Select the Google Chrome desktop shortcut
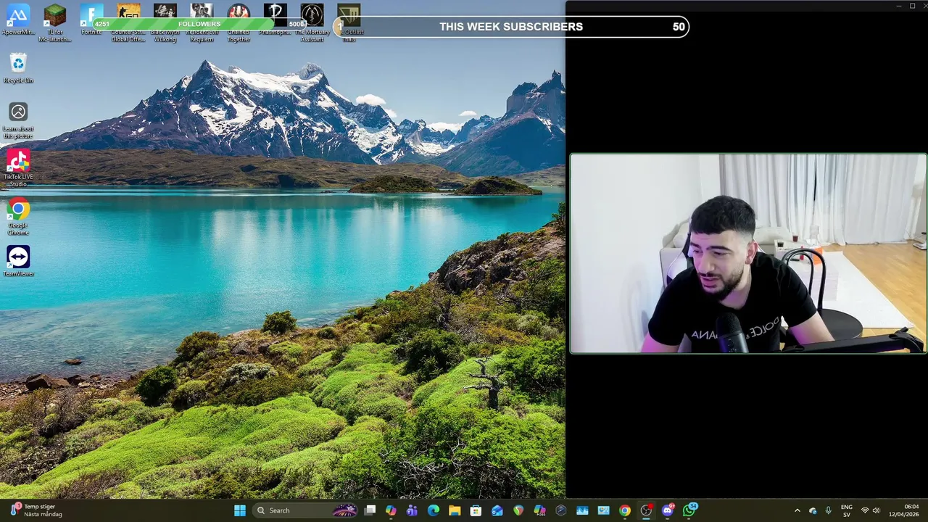The image size is (928, 522). tap(18, 217)
